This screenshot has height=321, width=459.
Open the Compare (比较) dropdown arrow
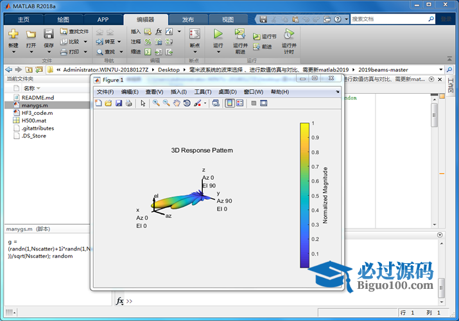point(84,41)
